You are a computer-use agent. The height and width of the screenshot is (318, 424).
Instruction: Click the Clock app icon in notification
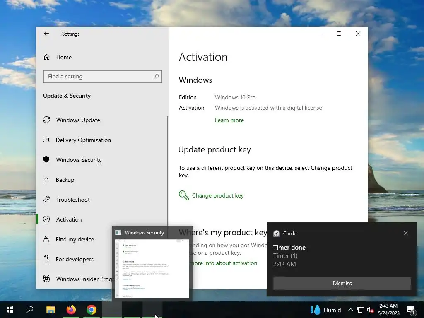(276, 234)
